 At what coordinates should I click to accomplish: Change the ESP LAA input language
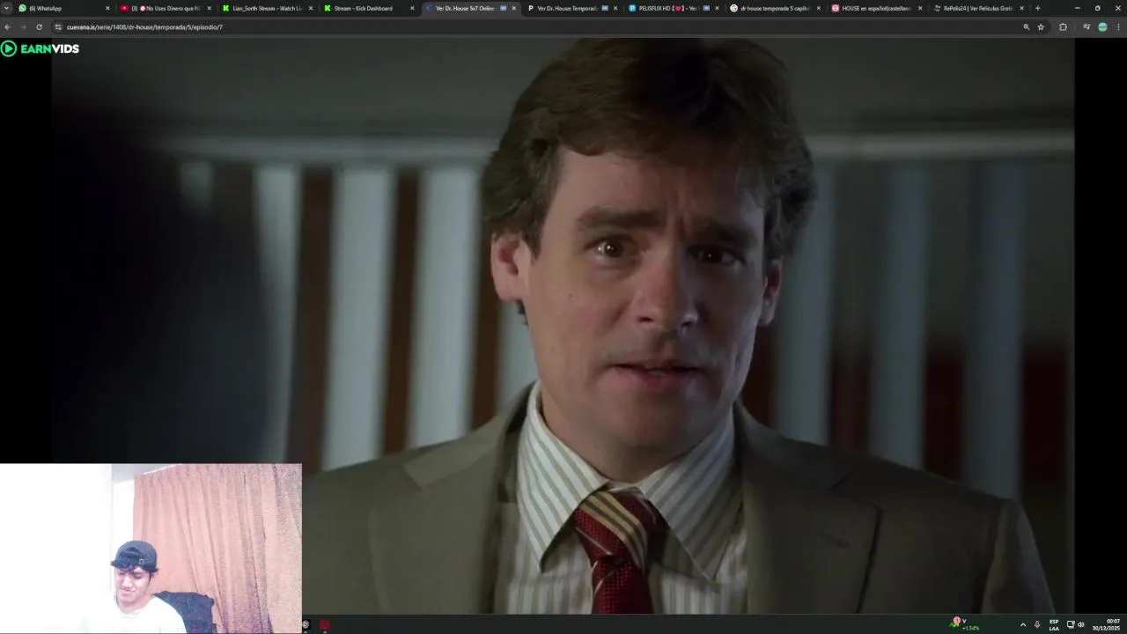tap(1054, 624)
